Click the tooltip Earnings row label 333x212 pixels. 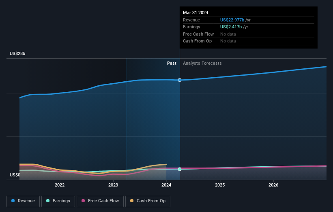pos(191,27)
